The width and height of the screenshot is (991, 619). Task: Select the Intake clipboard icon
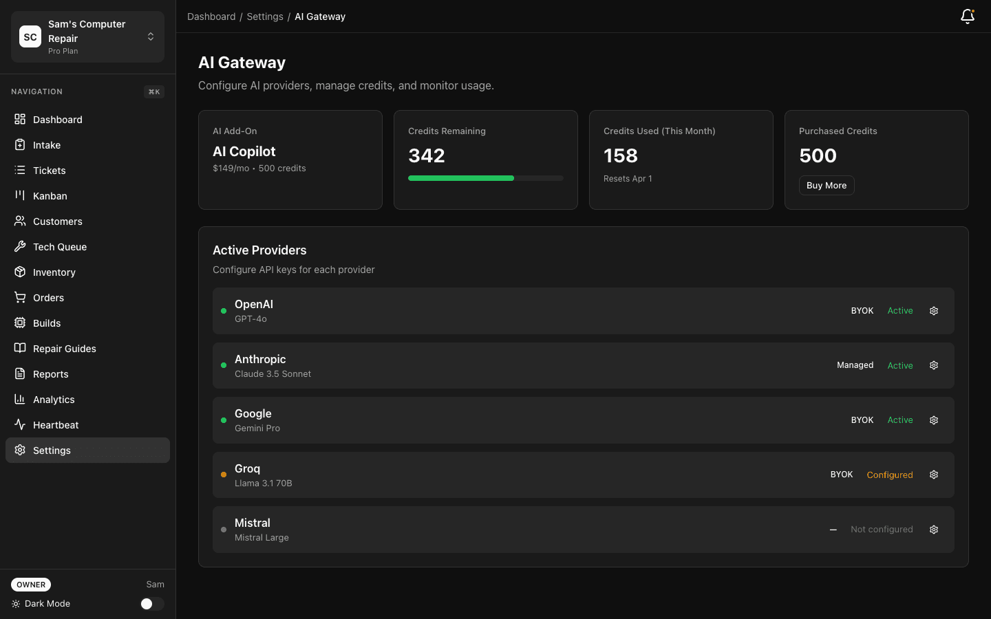click(x=21, y=144)
